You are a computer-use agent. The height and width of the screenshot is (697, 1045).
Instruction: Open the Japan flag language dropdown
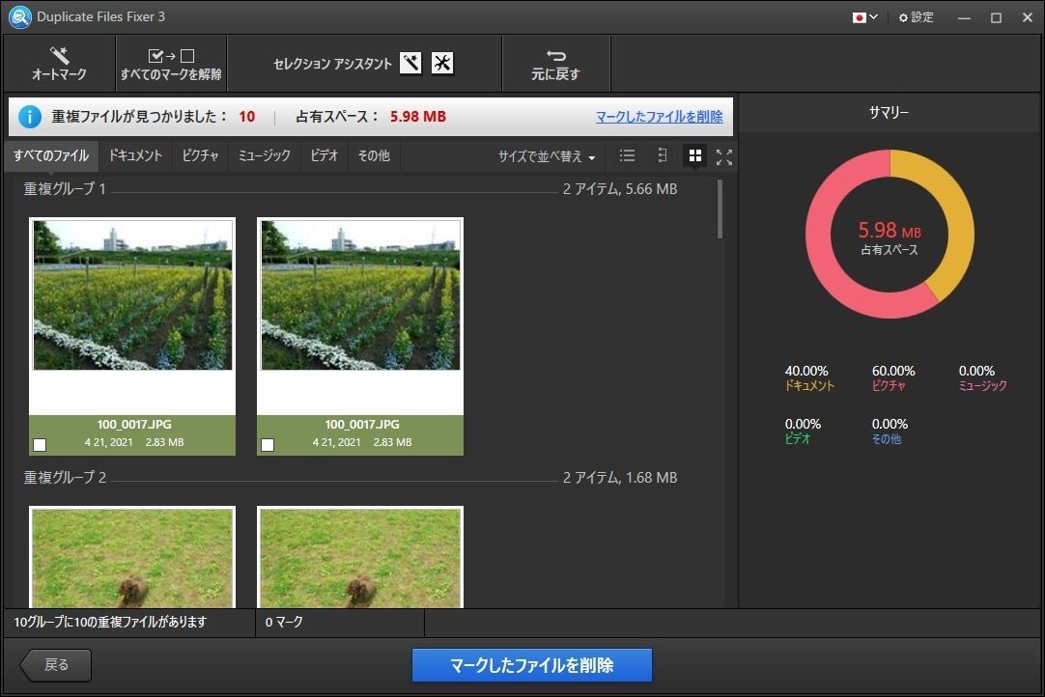pyautogui.click(x=865, y=17)
